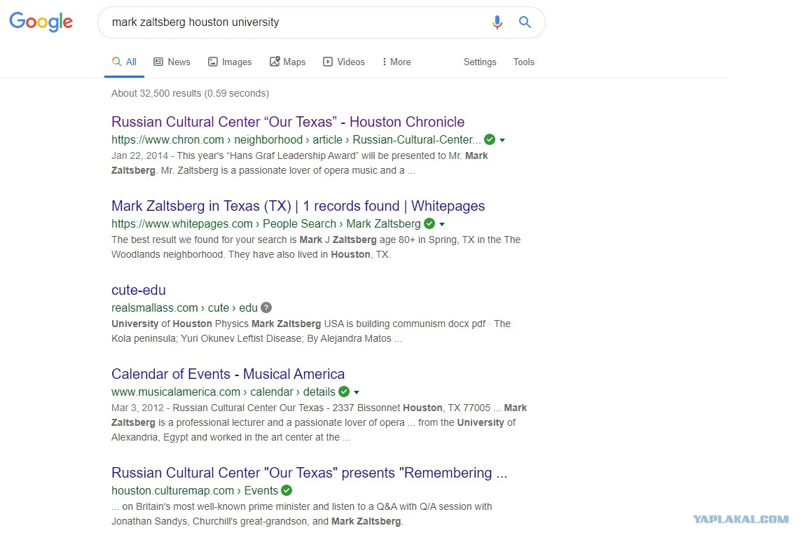Click the Images tab picture icon
This screenshot has width=807, height=540.
click(212, 62)
